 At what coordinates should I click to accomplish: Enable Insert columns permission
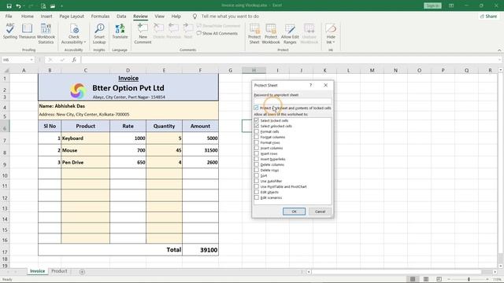tap(257, 148)
